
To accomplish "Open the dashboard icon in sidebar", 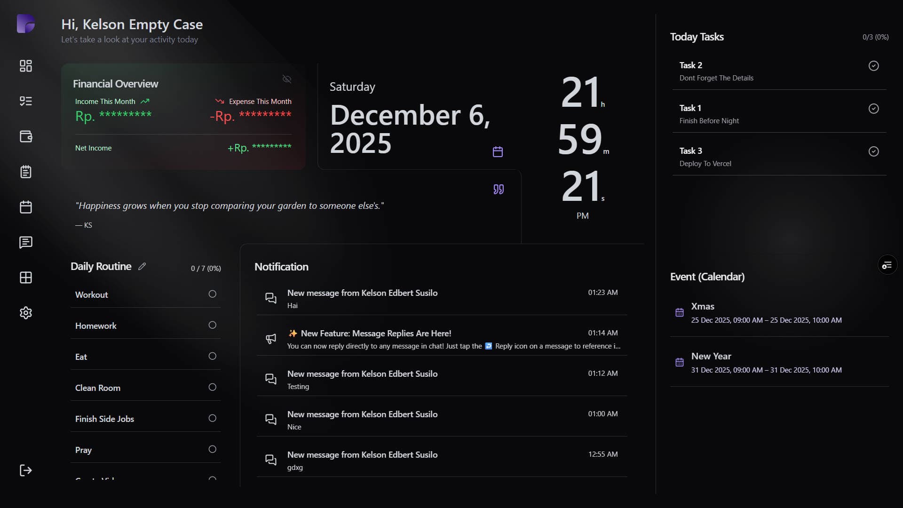I will [26, 66].
